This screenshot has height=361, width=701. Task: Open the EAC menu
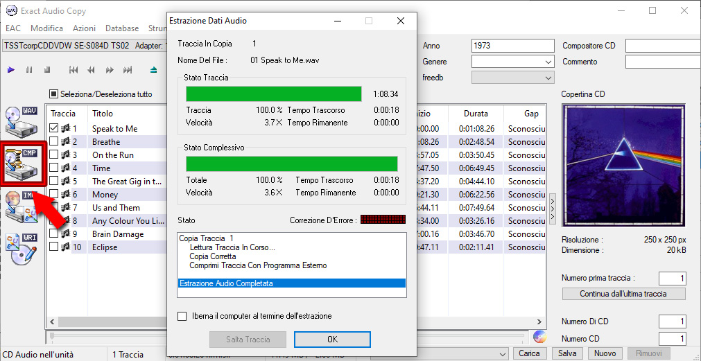coord(13,28)
